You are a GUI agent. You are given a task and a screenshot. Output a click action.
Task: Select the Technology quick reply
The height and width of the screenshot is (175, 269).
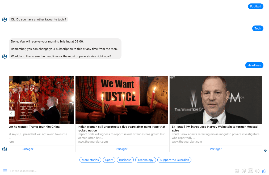pyautogui.click(x=145, y=160)
